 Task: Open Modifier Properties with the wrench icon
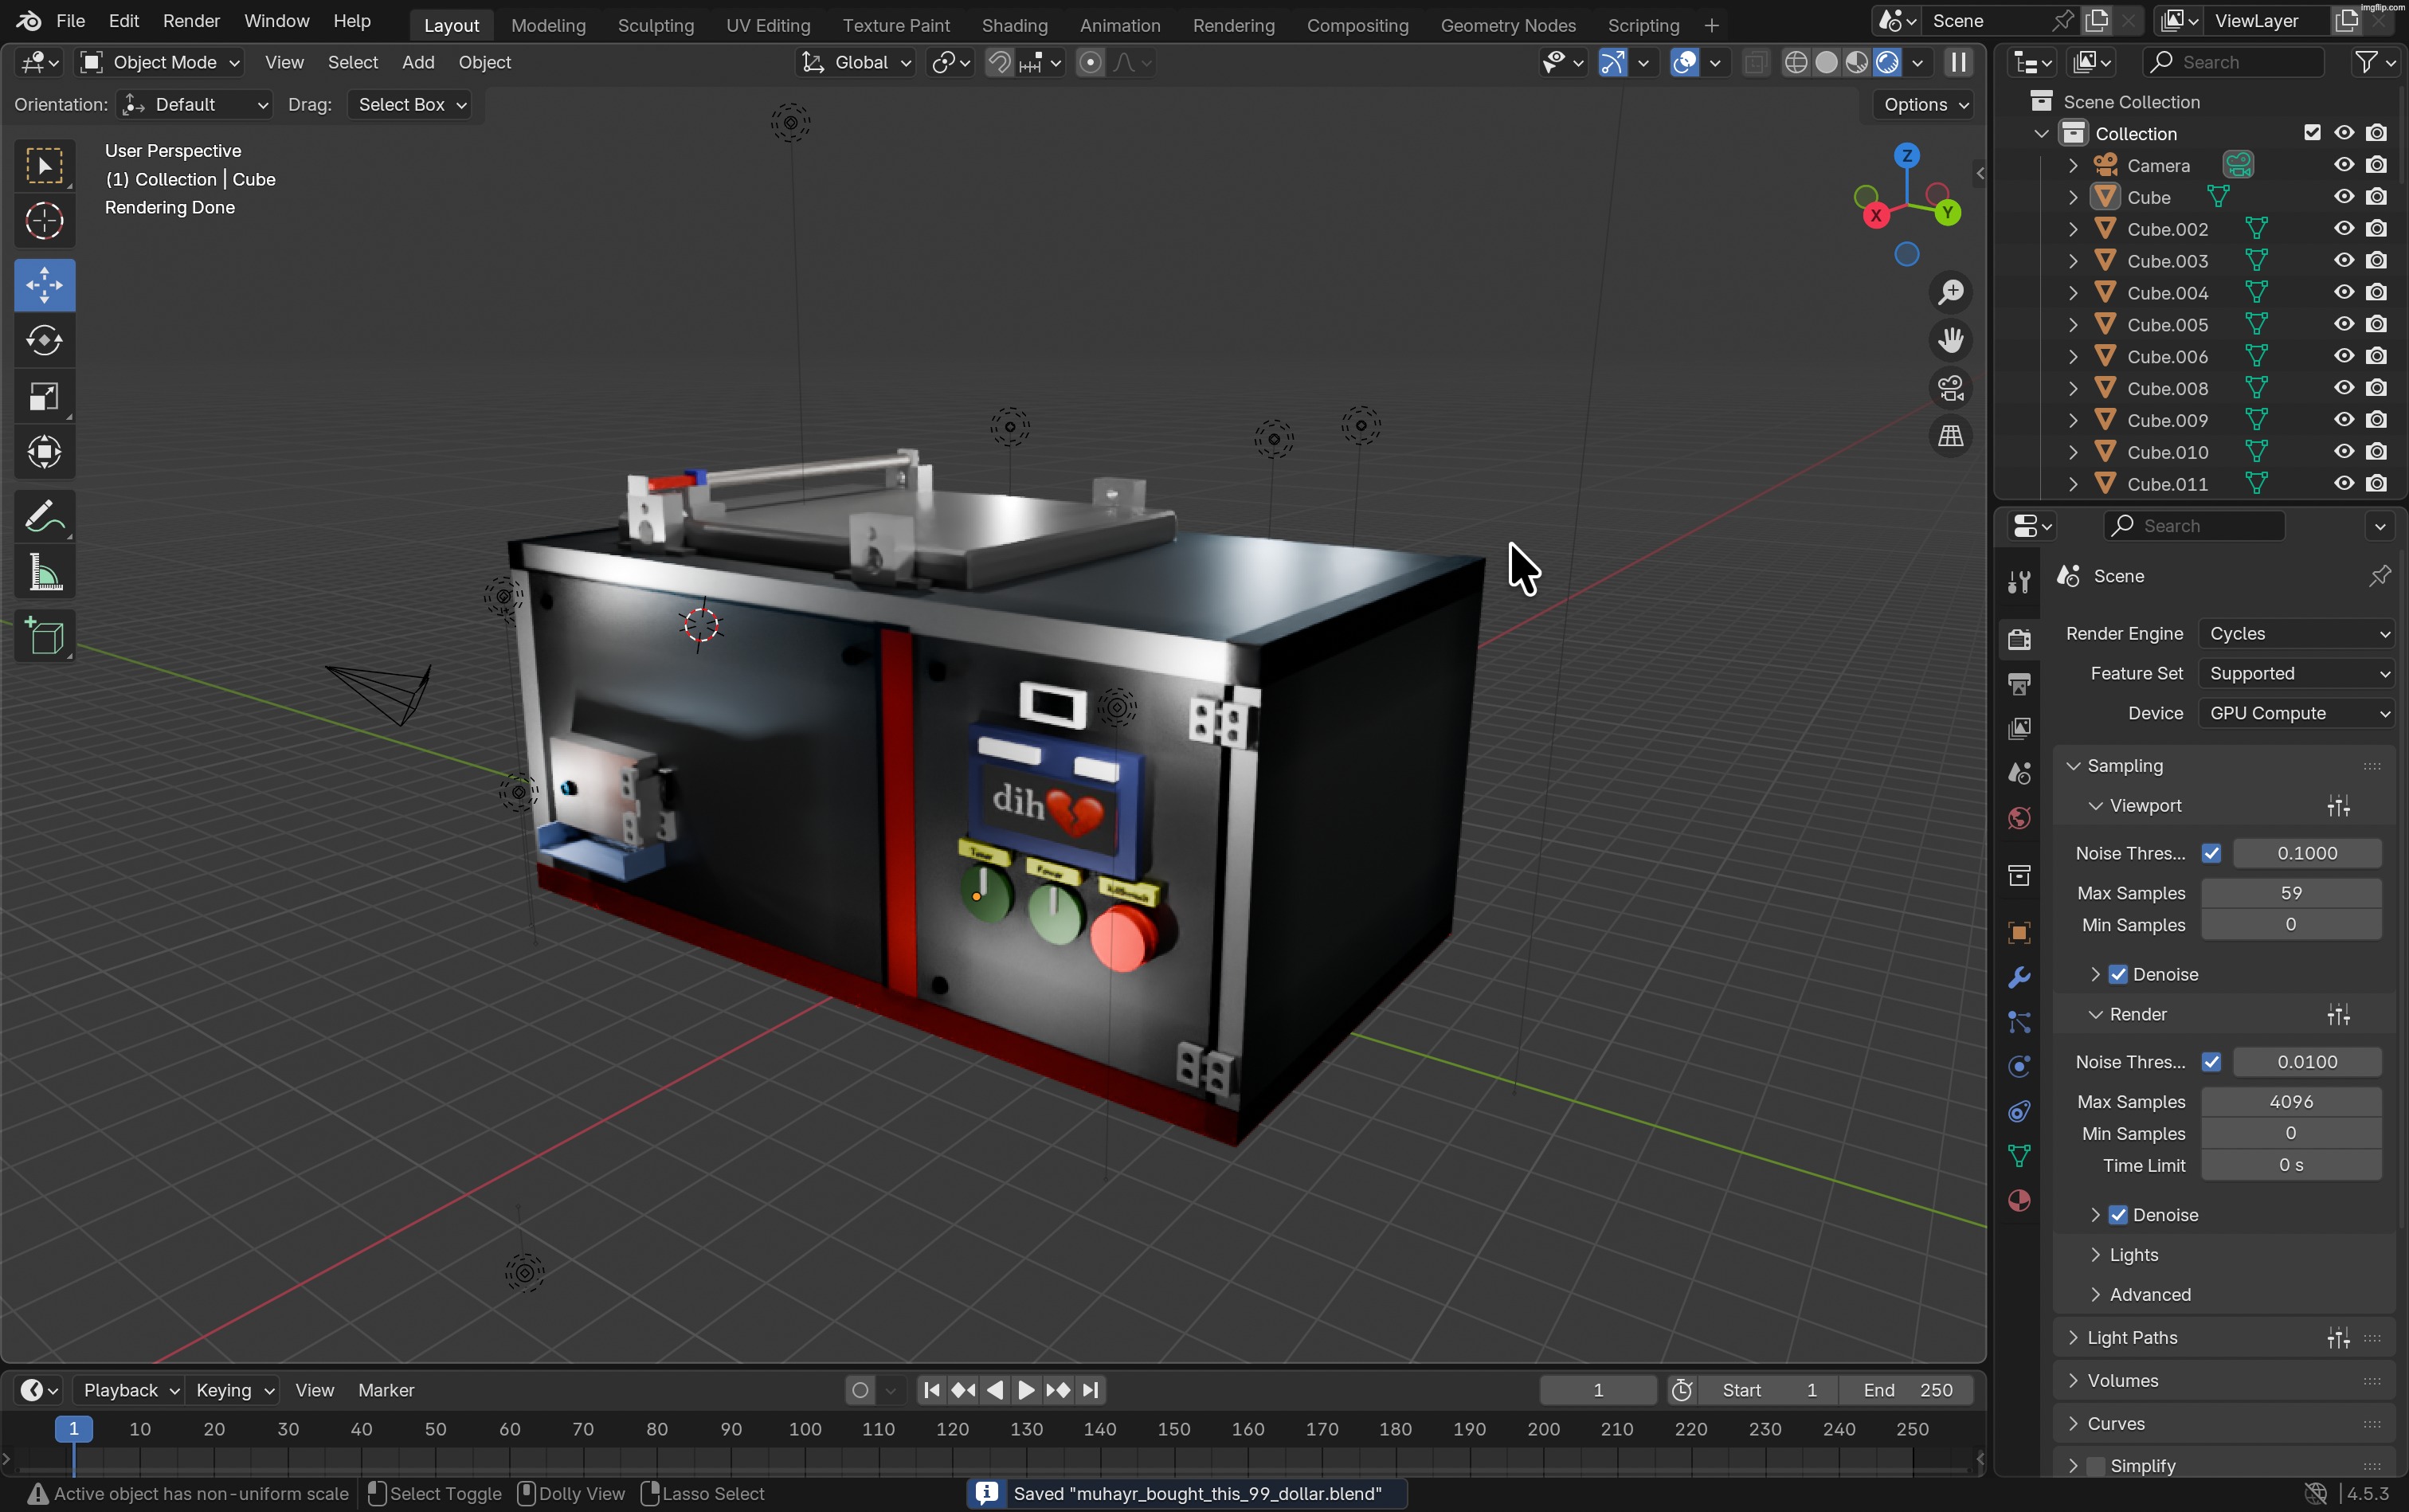tap(2019, 977)
